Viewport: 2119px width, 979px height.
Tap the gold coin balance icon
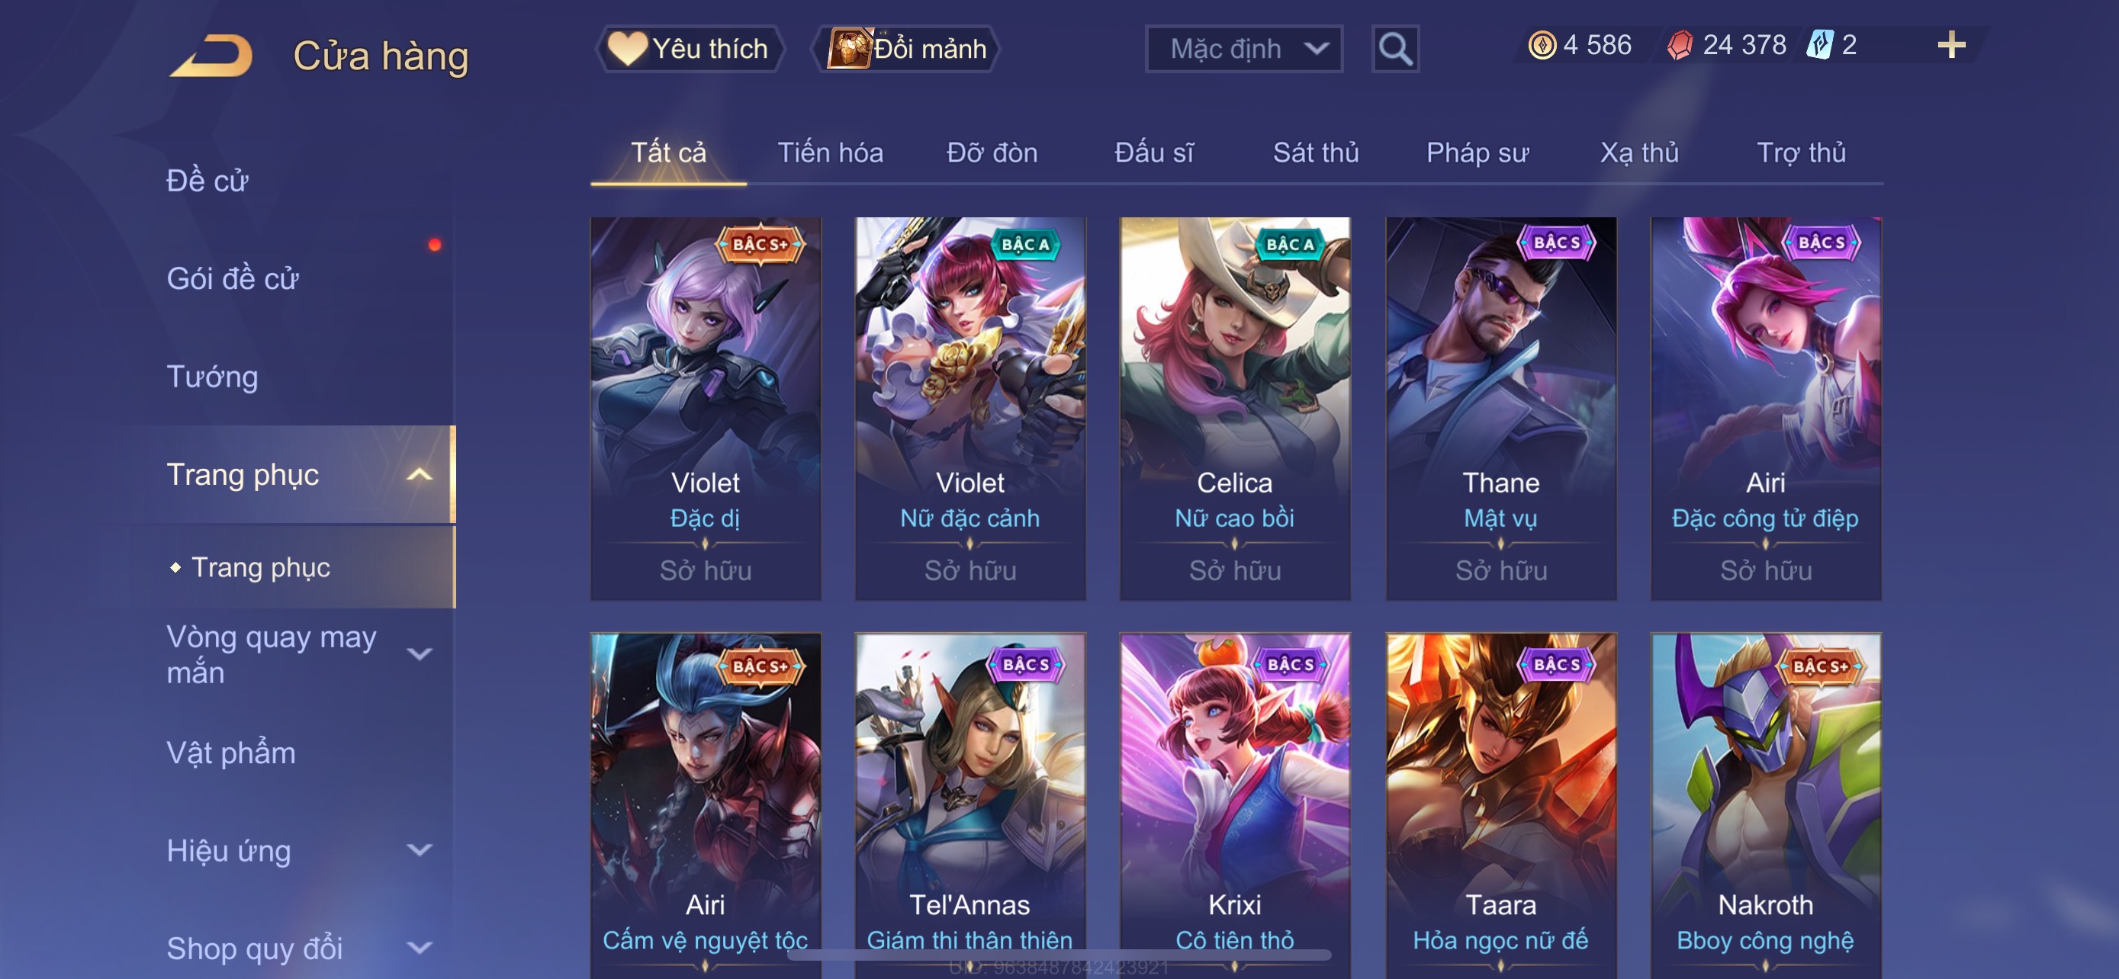(x=1542, y=44)
